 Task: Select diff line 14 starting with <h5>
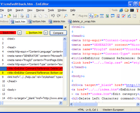pos(31,98)
